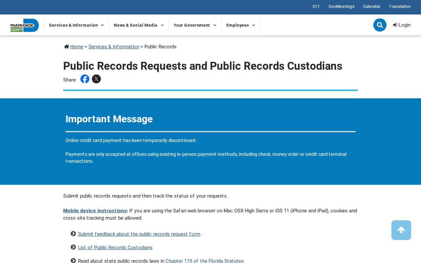Expand Employees dropdown menu

point(240,25)
